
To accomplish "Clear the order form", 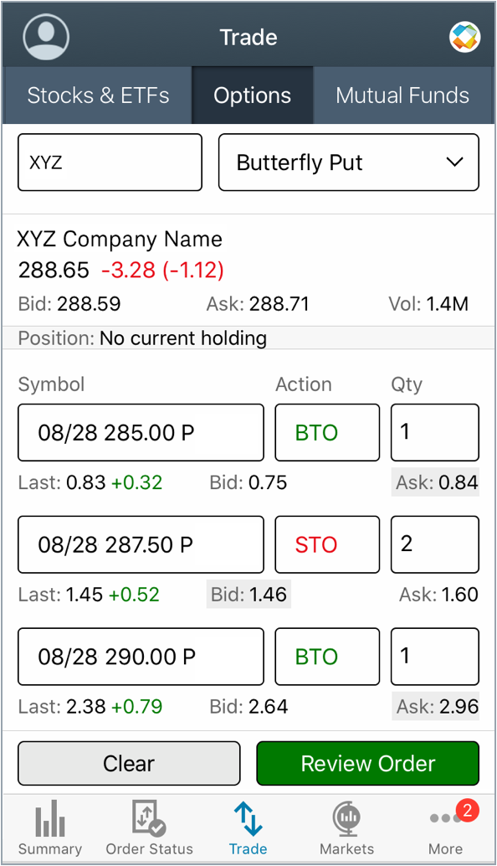I will coord(129,763).
